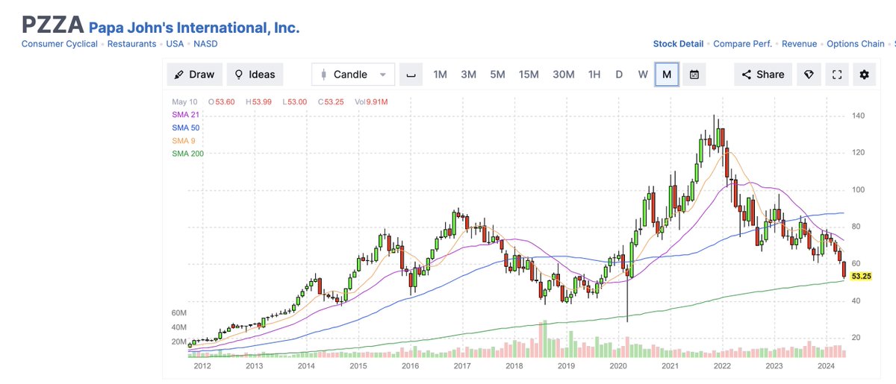Click the SMA 50 indicator label
The image size is (896, 384).
(x=185, y=128)
